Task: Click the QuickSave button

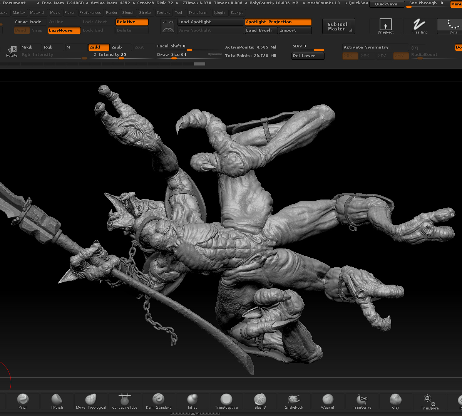Action: (387, 4)
